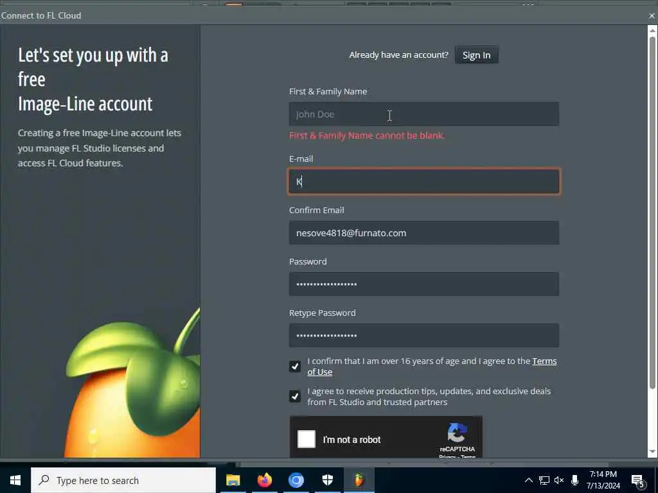
Task: Open Windows Security shield icon
Action: coord(327,480)
